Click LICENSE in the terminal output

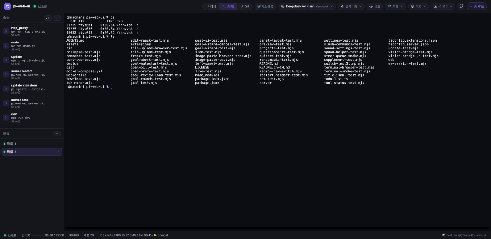click(202, 68)
